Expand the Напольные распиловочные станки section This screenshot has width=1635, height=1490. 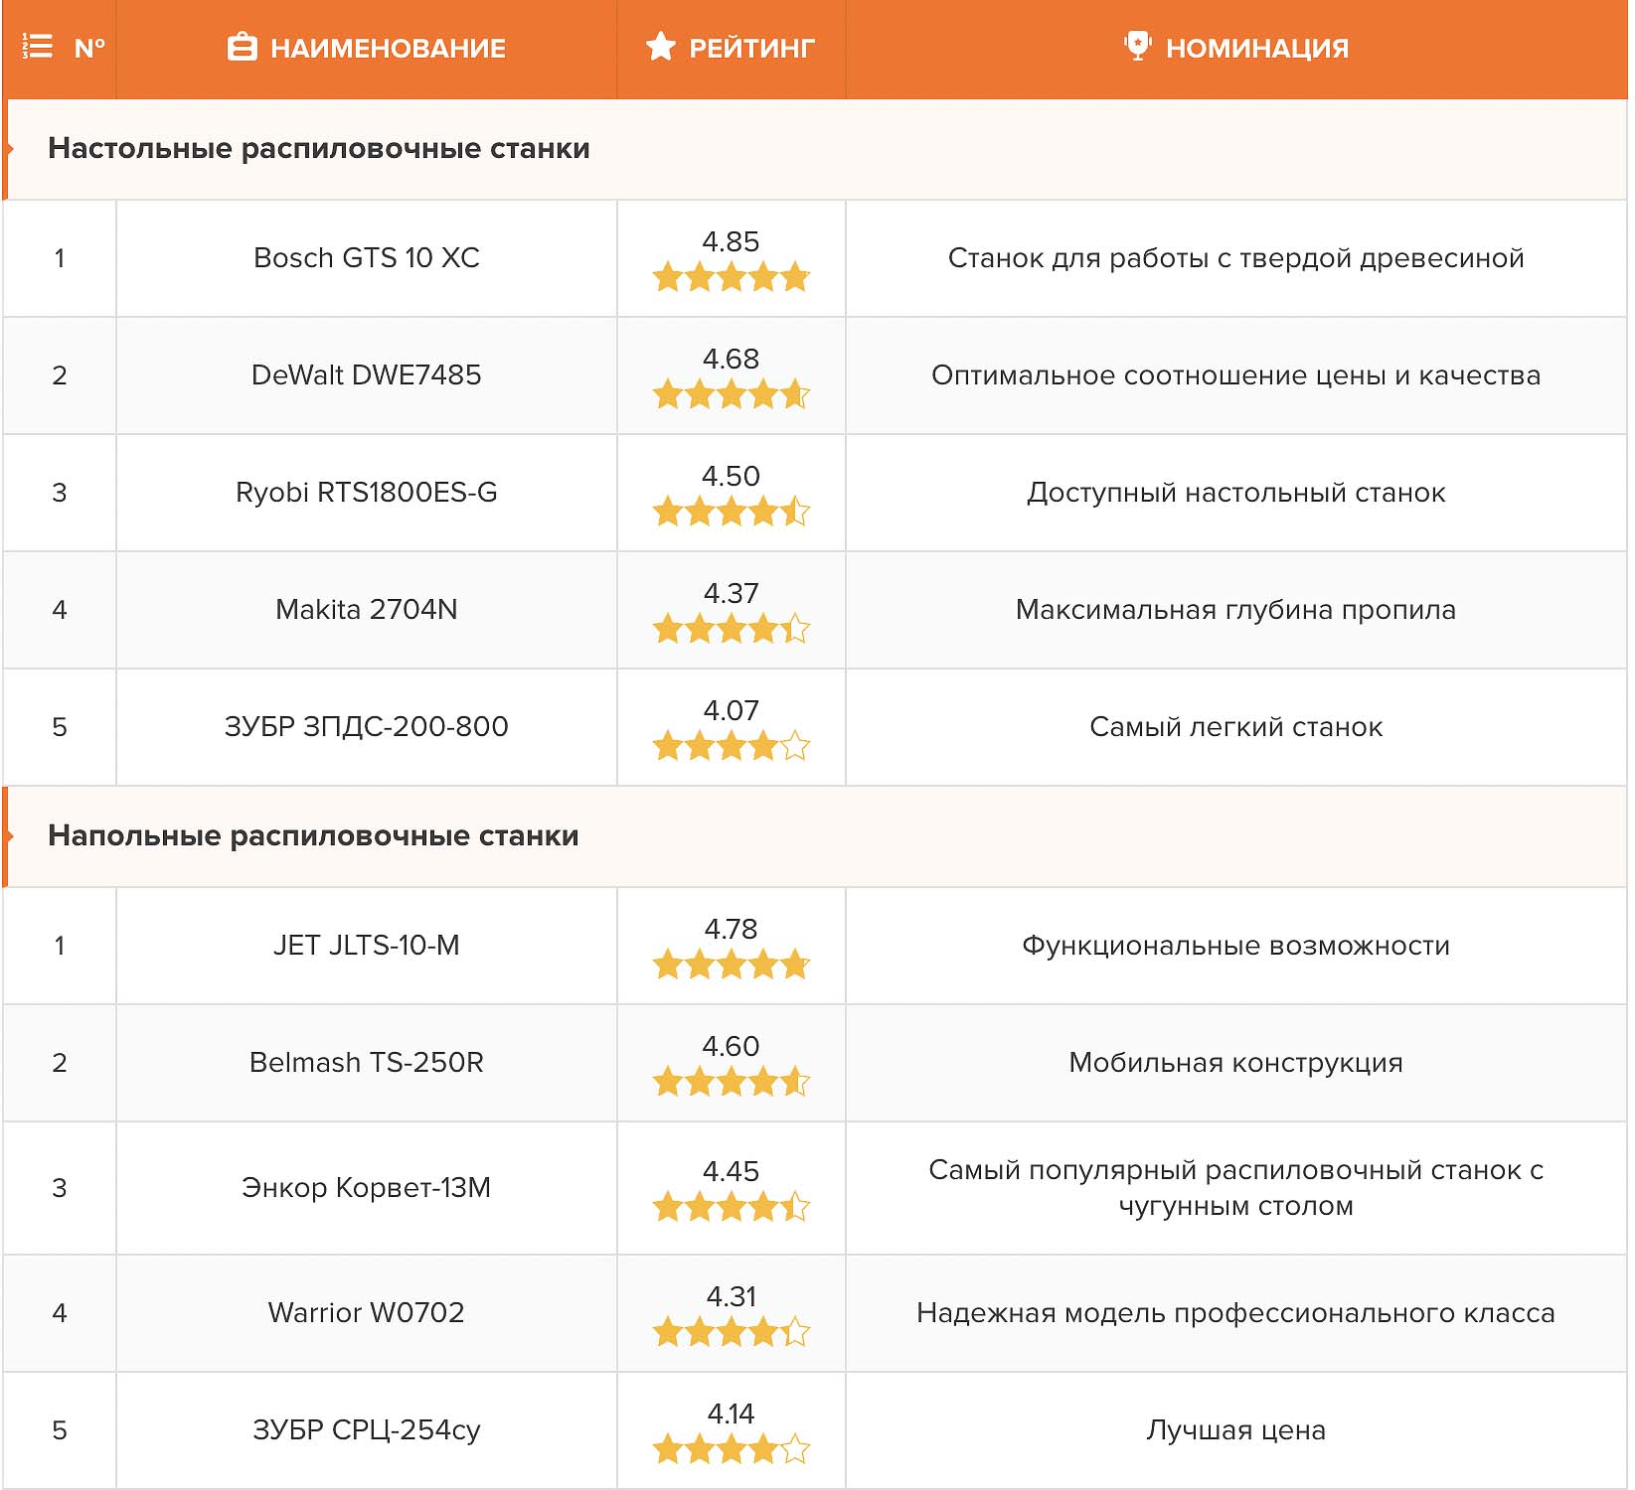(313, 836)
